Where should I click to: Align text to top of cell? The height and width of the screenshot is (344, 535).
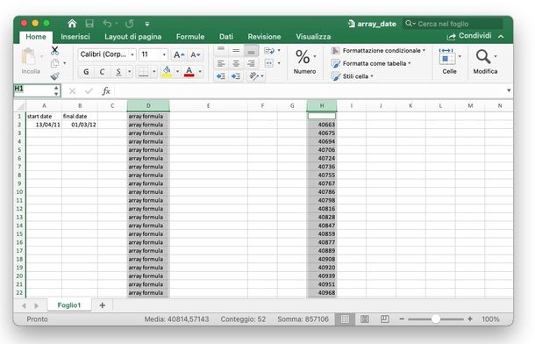(221, 50)
